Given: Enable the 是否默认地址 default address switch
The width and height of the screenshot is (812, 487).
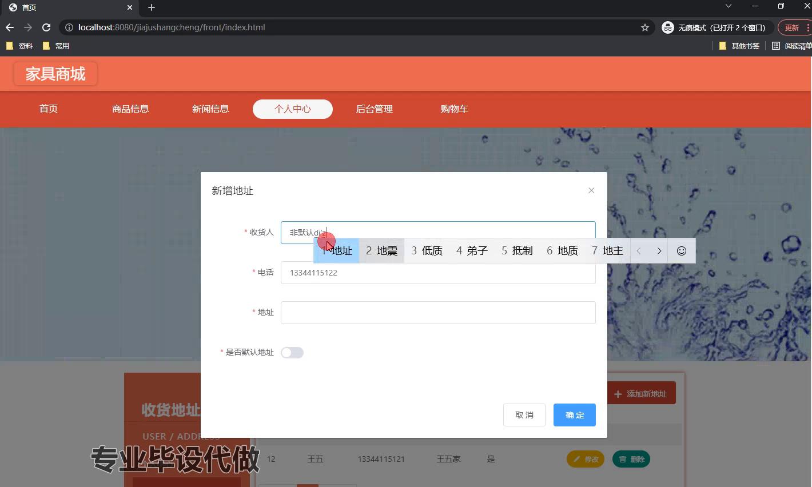Looking at the screenshot, I should point(292,352).
